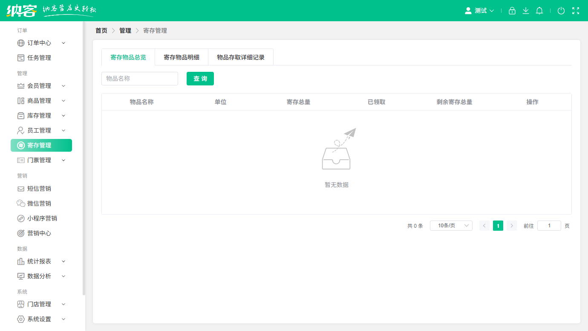
Task: Click the 物品名称 search input field
Action: tap(139, 79)
